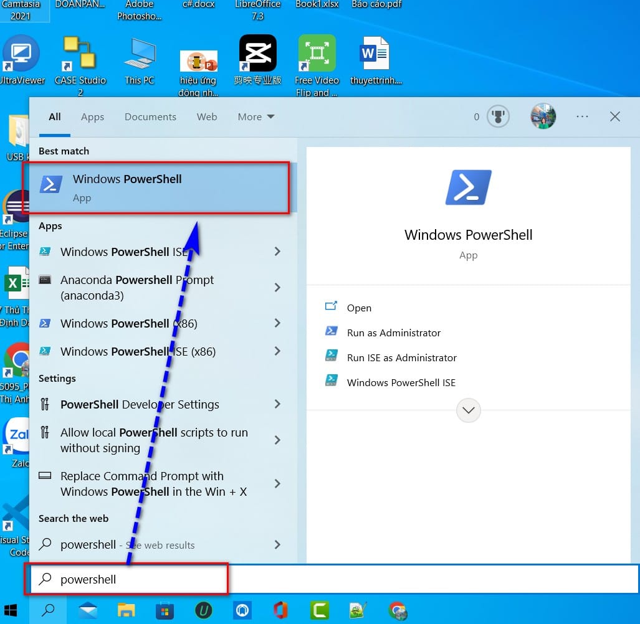The height and width of the screenshot is (624, 640).
Task: Expand more actions chevron in preview pane
Action: (x=468, y=410)
